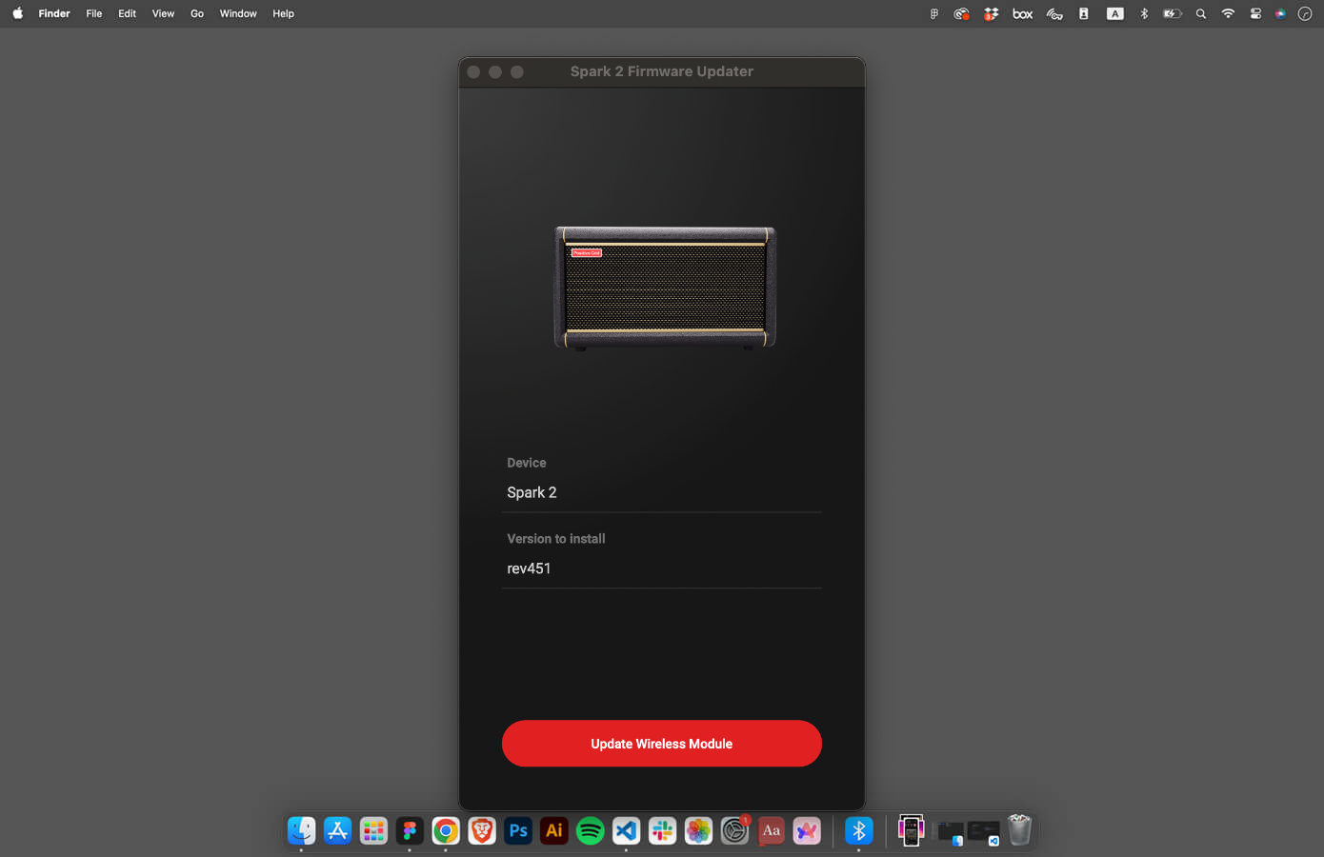This screenshot has height=857, width=1324.
Task: Click the Figma icon in the menu bar
Action: pyautogui.click(x=934, y=13)
